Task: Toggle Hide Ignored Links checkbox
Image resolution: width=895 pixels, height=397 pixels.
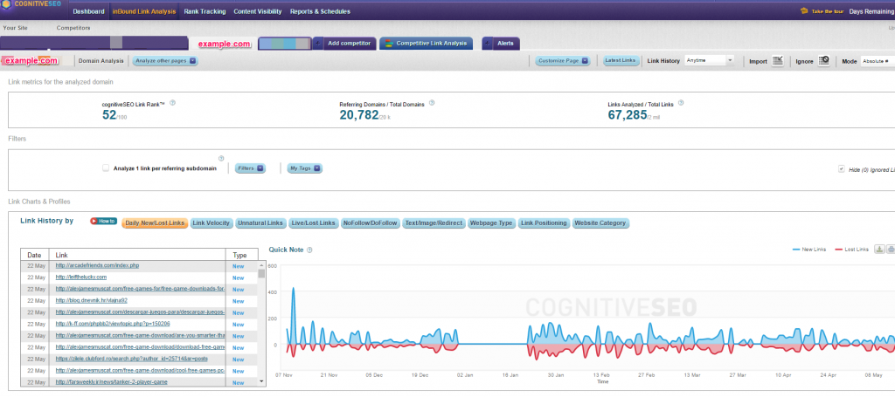Action: click(x=842, y=169)
